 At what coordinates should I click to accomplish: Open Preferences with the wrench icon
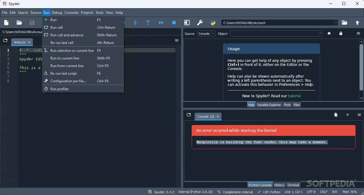click(200, 23)
